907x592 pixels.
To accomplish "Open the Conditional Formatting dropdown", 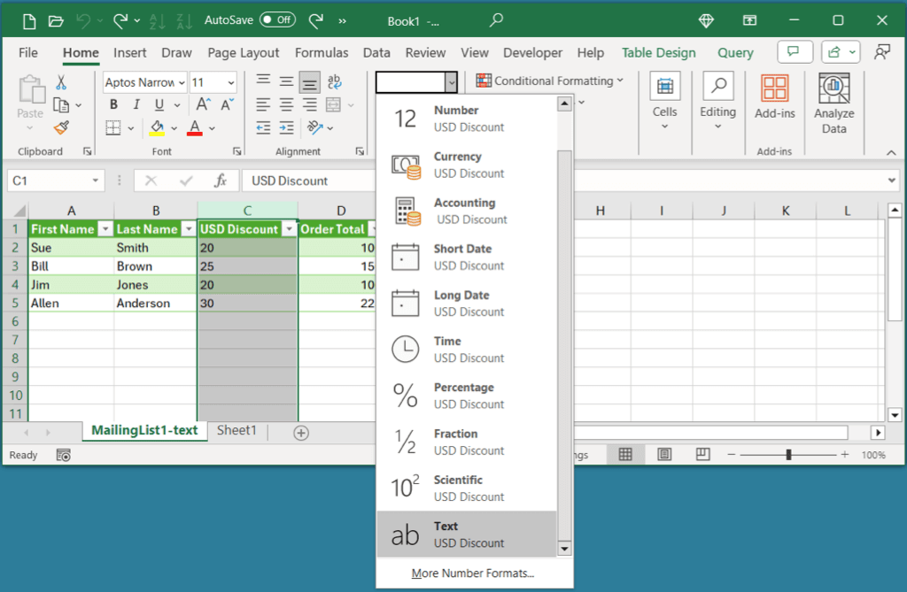I will 550,81.
